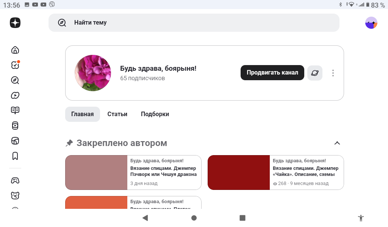388x227 pixels.
Task: Click the '3 дня назад' timestamp
Action: [144, 183]
